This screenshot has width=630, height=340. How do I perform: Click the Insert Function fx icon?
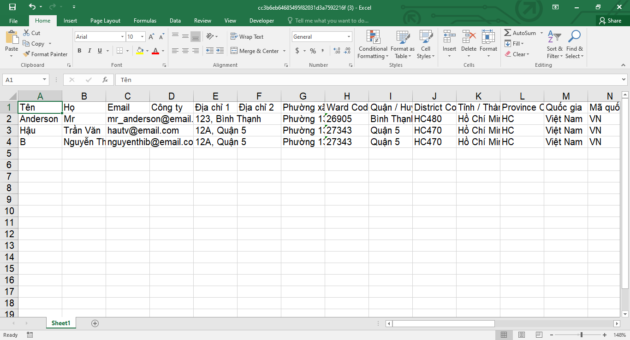point(105,80)
